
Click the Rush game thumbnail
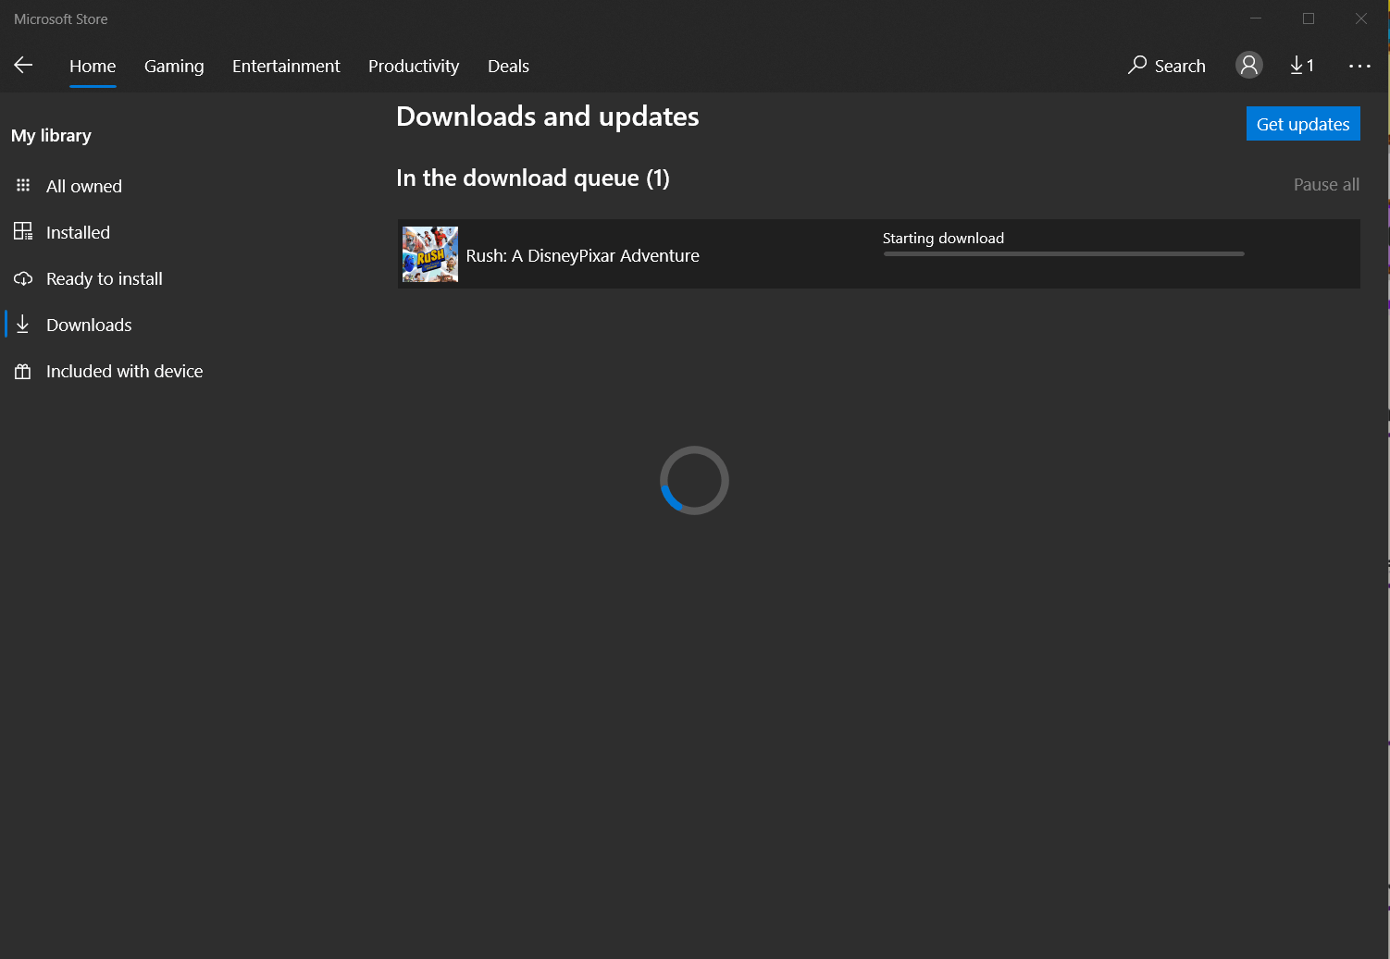[430, 254]
